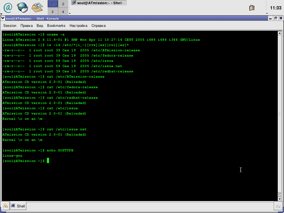
Task: Click the terminal scrollbar down arrow
Action: (x=280, y=199)
